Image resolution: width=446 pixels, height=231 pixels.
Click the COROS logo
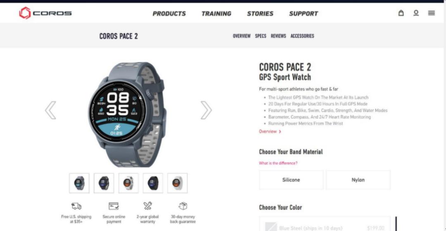coord(45,13)
